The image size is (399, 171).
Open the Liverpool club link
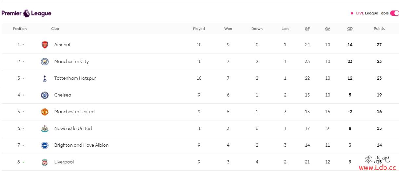coord(64,162)
